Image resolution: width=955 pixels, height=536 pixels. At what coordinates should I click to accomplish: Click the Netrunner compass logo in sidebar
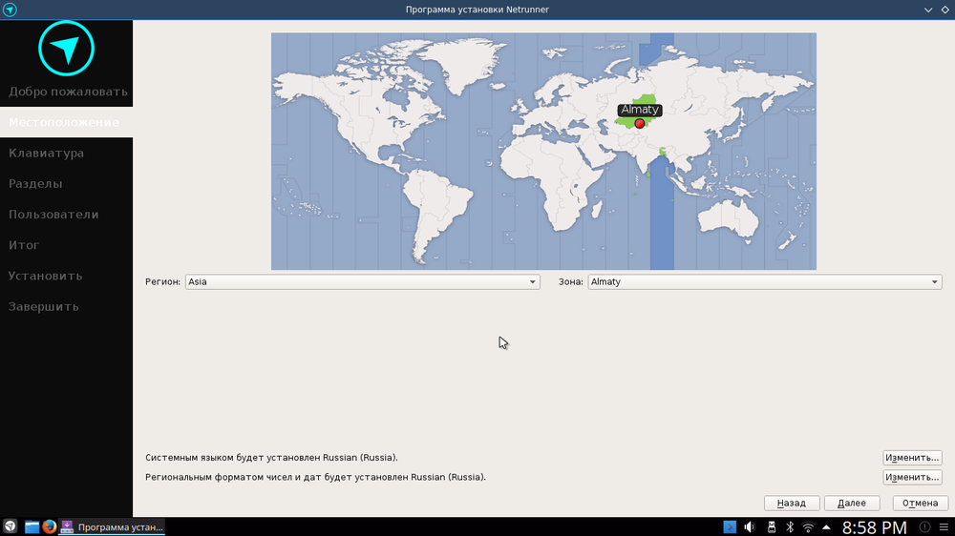[67, 48]
